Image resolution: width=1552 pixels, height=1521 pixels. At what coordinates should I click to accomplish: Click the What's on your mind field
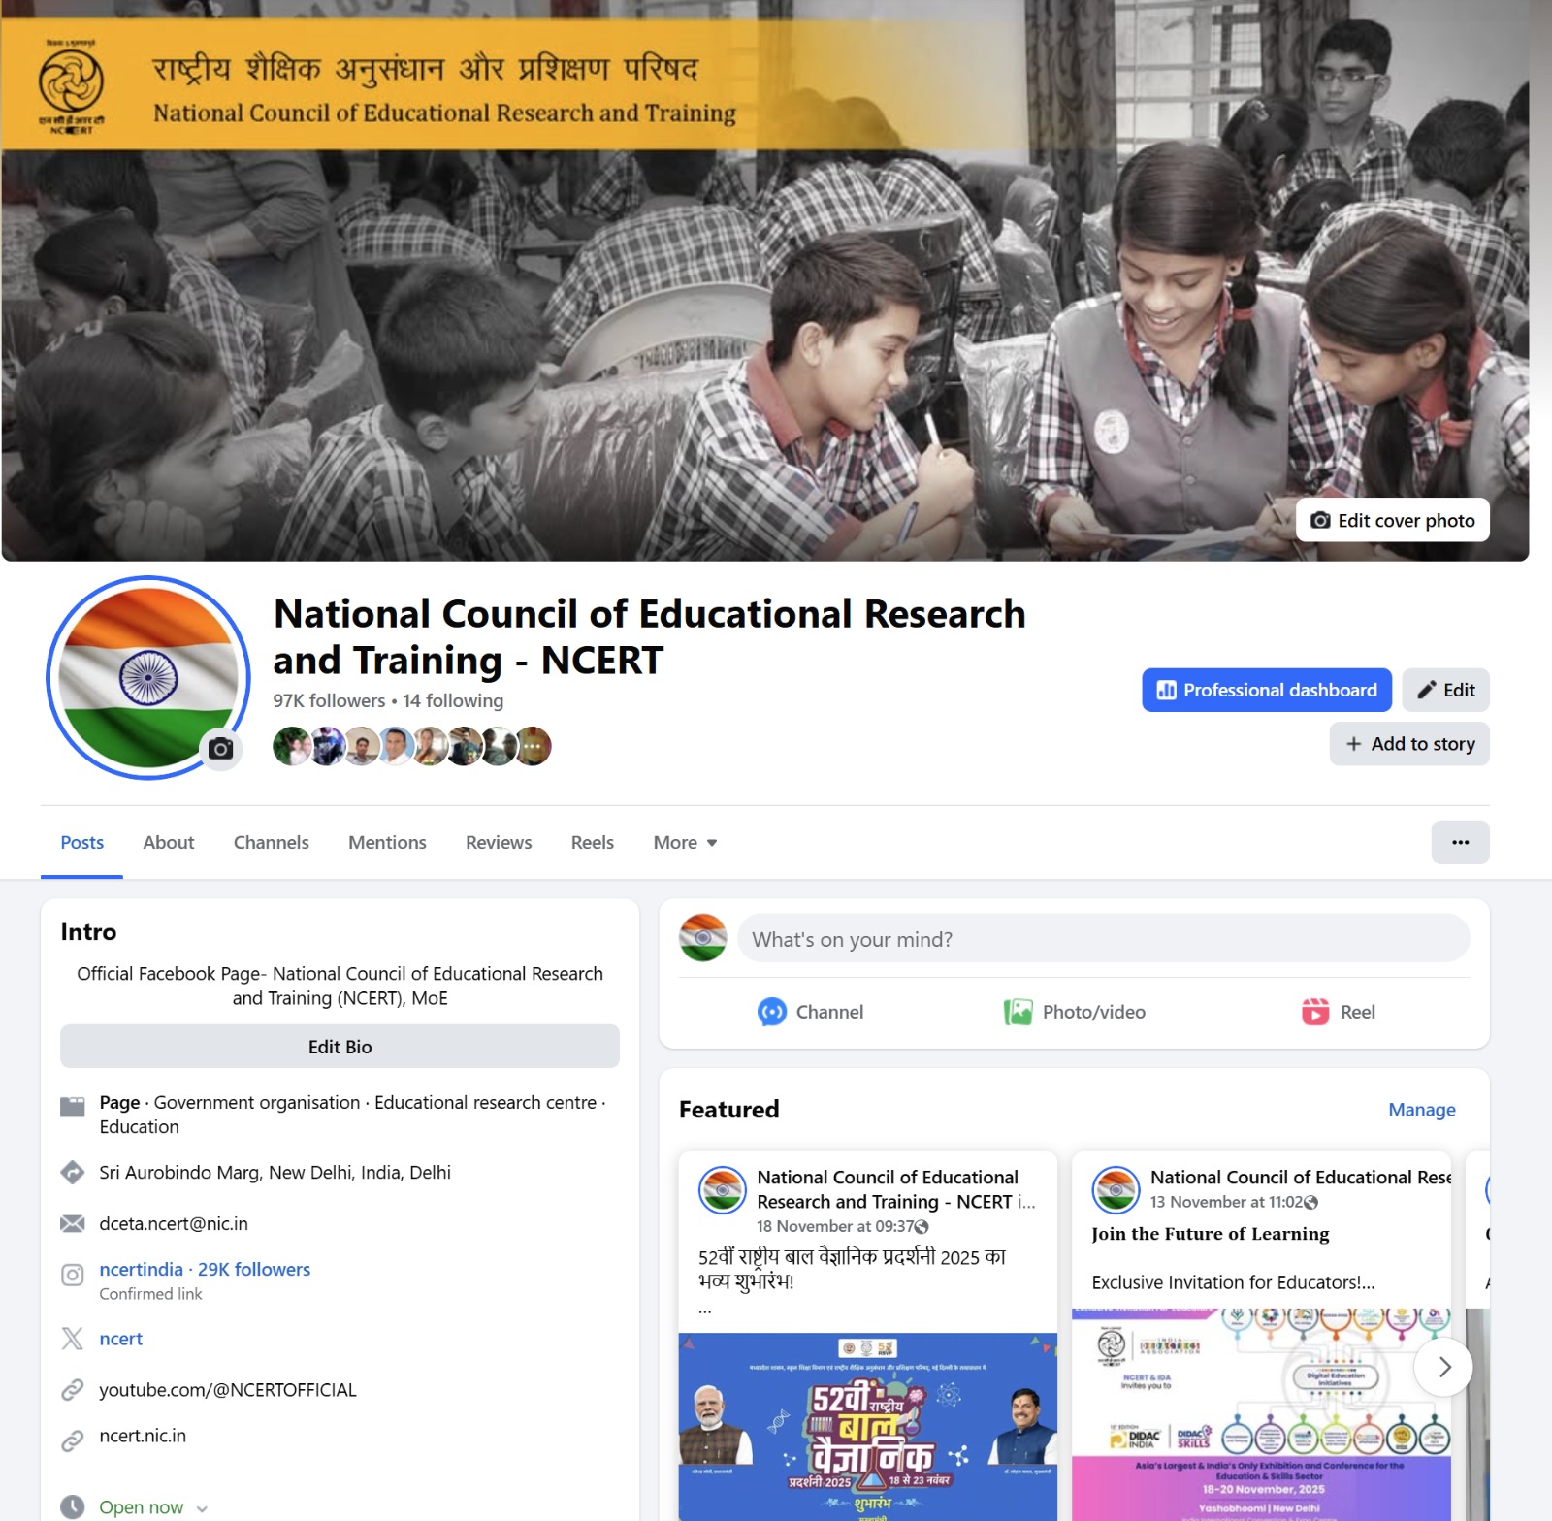[1103, 938]
